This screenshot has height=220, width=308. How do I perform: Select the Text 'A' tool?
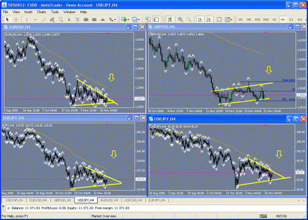pos(69,19)
